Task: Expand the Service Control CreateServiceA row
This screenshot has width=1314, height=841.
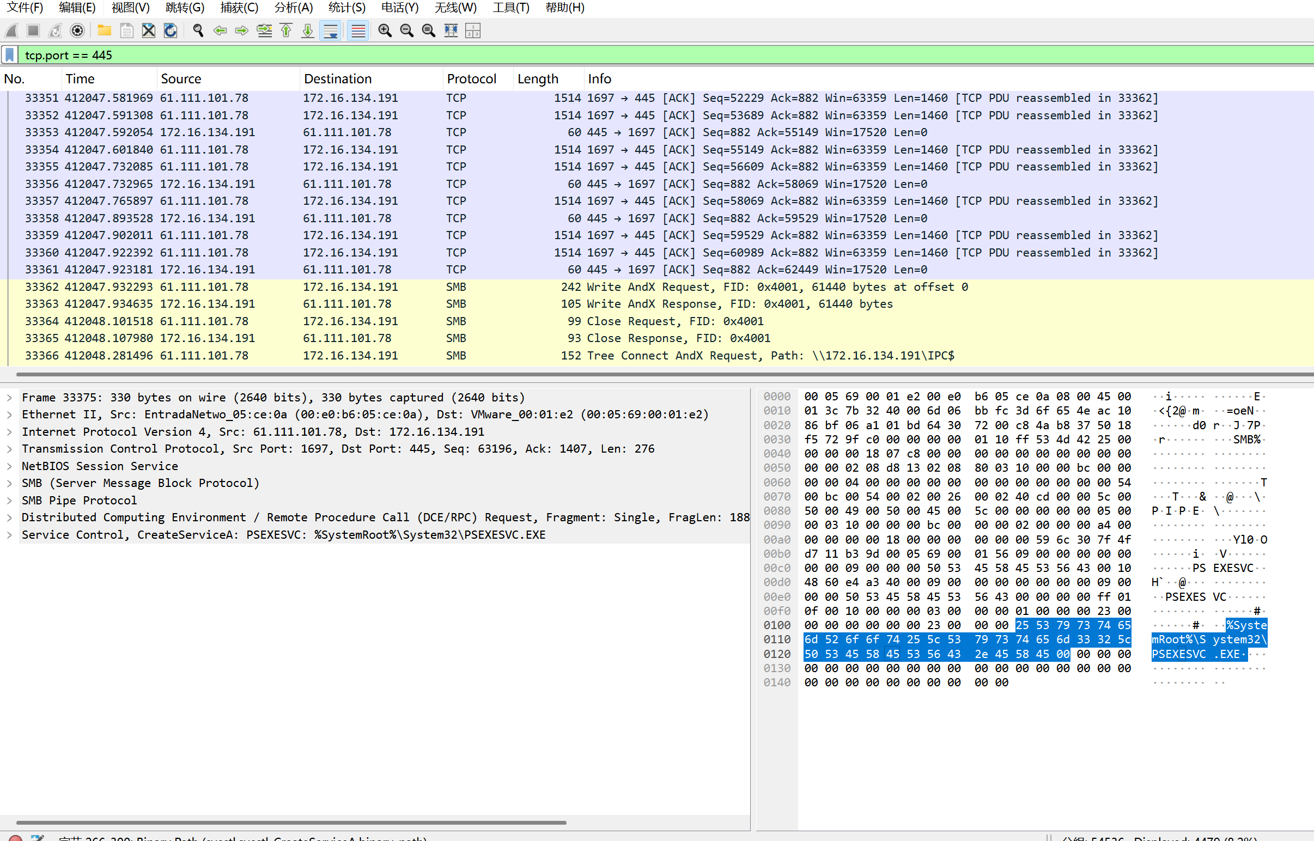Action: click(x=9, y=535)
